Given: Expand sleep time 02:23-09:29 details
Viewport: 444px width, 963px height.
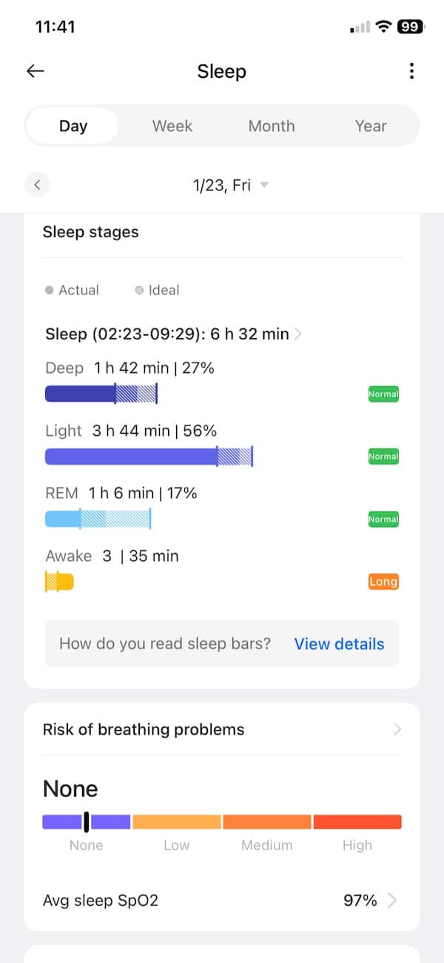Looking at the screenshot, I should (x=297, y=334).
